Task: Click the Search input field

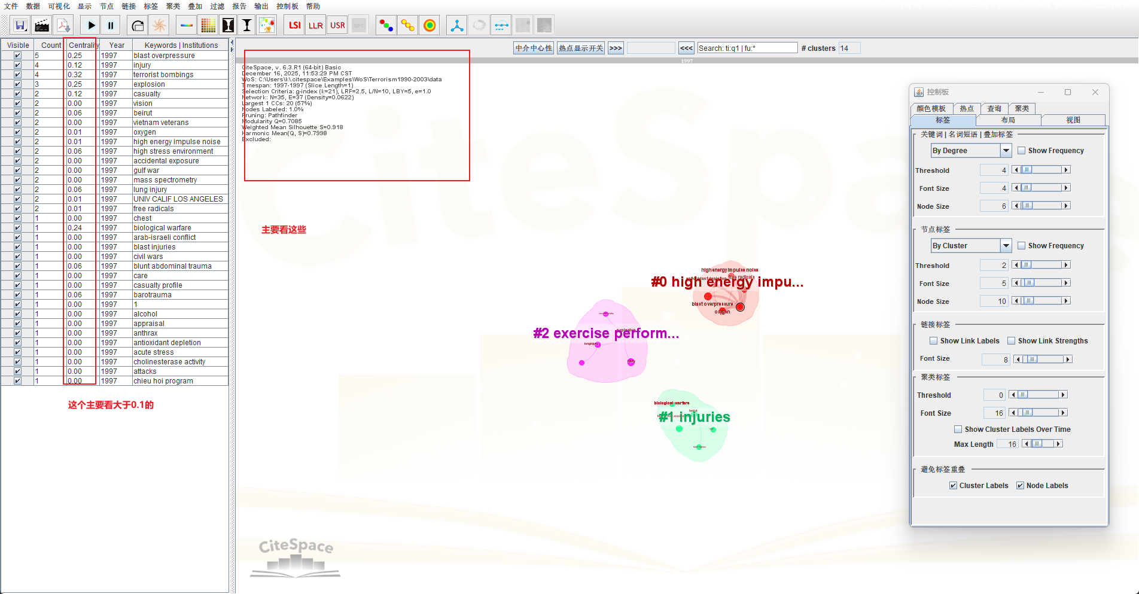Action: [x=747, y=48]
